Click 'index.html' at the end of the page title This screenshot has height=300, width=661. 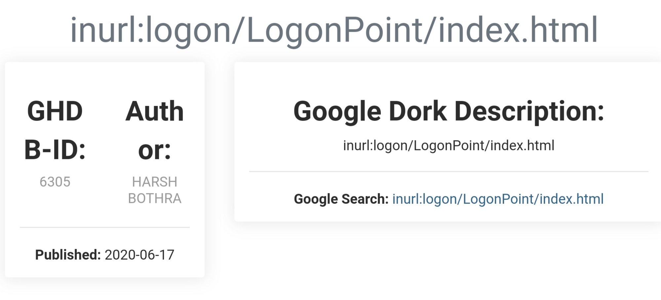click(x=518, y=30)
